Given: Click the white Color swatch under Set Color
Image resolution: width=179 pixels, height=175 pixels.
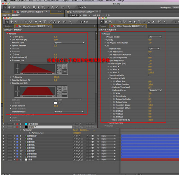Looking at the screenshot, I should pyautogui.click(x=56, y=103).
